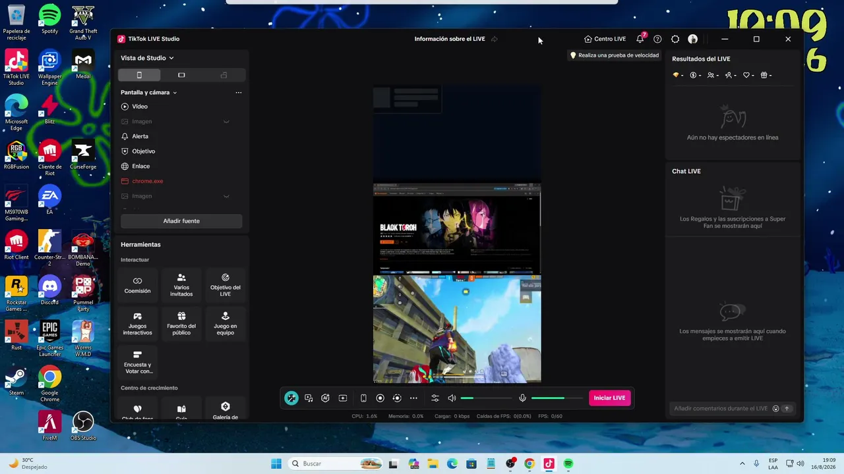Open the emoji picker in chat
Image resolution: width=844 pixels, height=474 pixels.
775,408
